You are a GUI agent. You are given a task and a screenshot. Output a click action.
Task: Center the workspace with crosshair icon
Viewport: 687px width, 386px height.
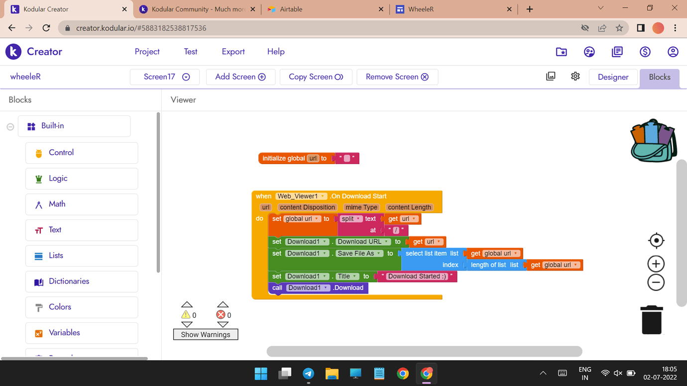click(x=656, y=241)
